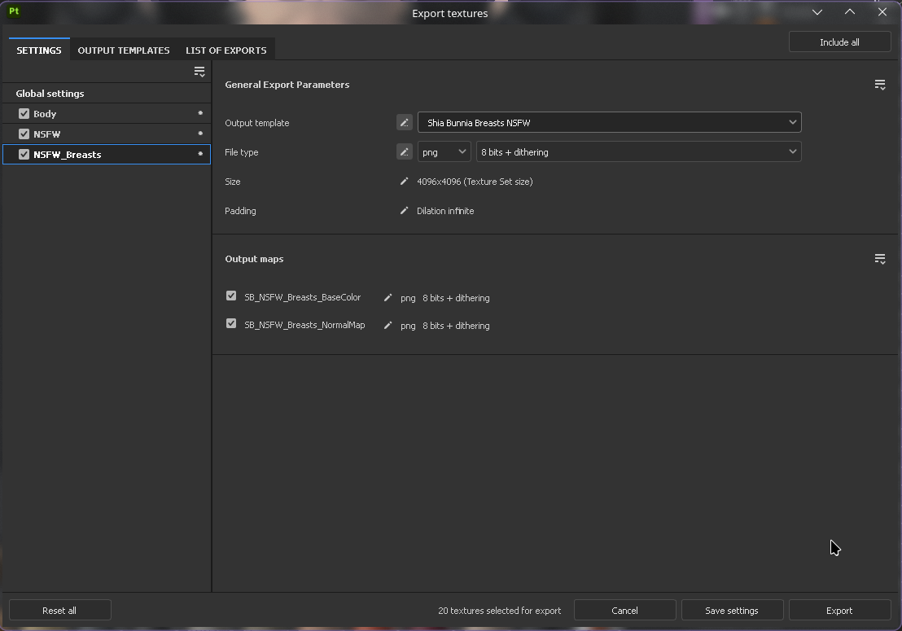
Task: Edit the Padding setting via pencil icon
Action: 404,211
